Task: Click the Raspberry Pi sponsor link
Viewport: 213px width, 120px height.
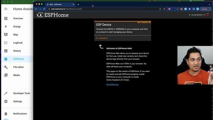Action: (199, 15)
